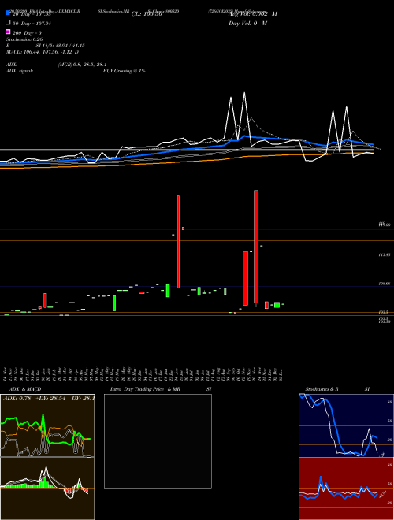Click the '109.68' price axis label
The image size is (394, 520).
385,284
